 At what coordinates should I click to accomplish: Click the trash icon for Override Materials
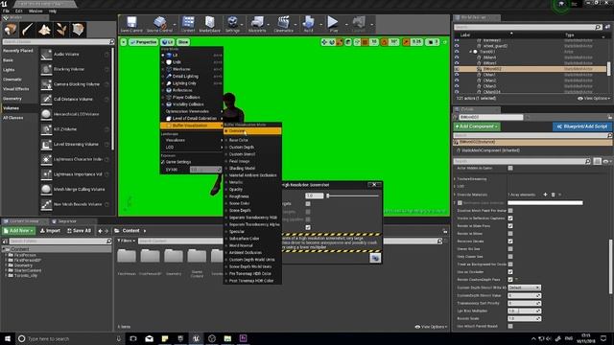[x=553, y=195]
